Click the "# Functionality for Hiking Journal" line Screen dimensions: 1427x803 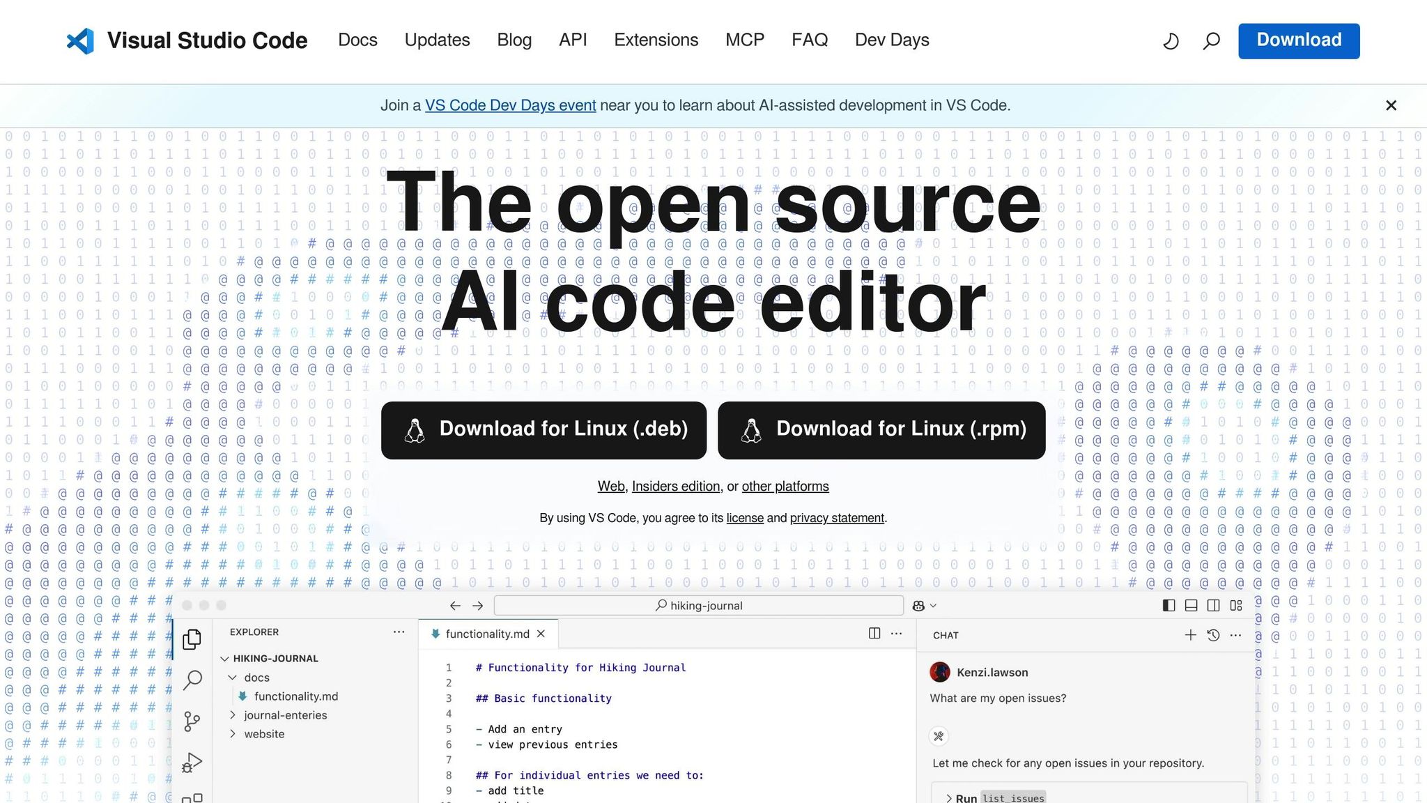point(580,668)
